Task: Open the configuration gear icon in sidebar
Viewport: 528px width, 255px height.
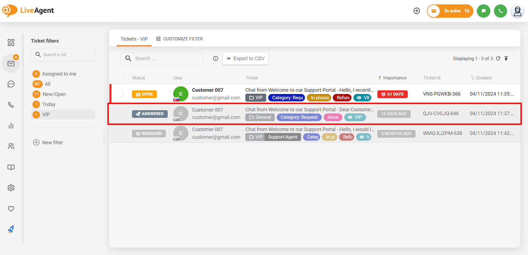Action: [x=11, y=188]
